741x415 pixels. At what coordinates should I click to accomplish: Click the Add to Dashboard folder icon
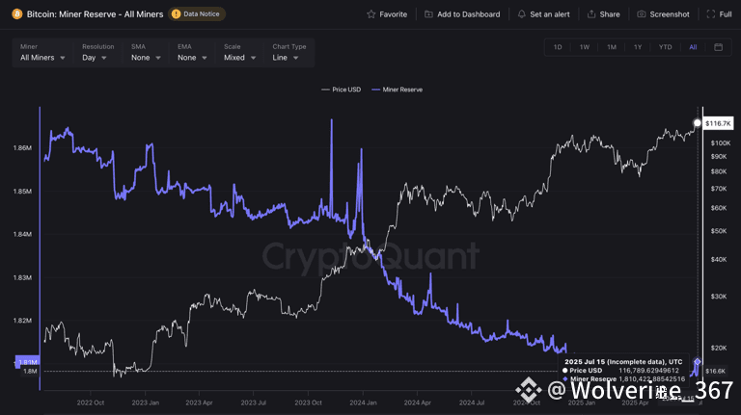click(428, 14)
